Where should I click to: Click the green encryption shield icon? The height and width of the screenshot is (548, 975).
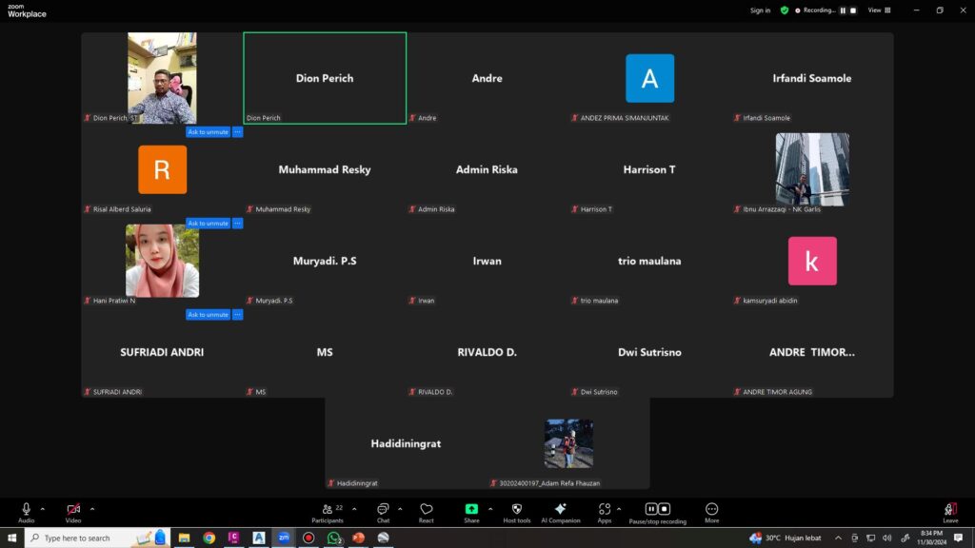click(785, 10)
